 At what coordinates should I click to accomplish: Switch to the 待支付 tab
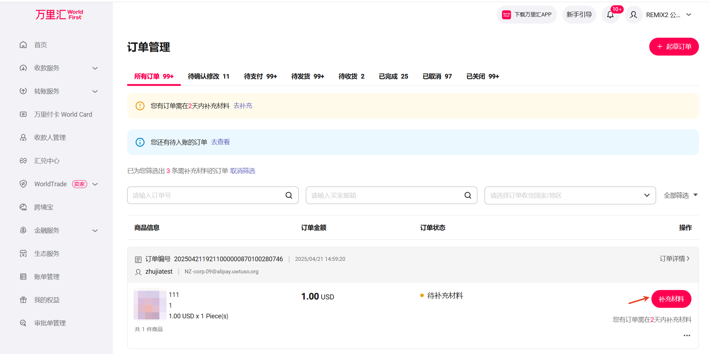point(260,76)
